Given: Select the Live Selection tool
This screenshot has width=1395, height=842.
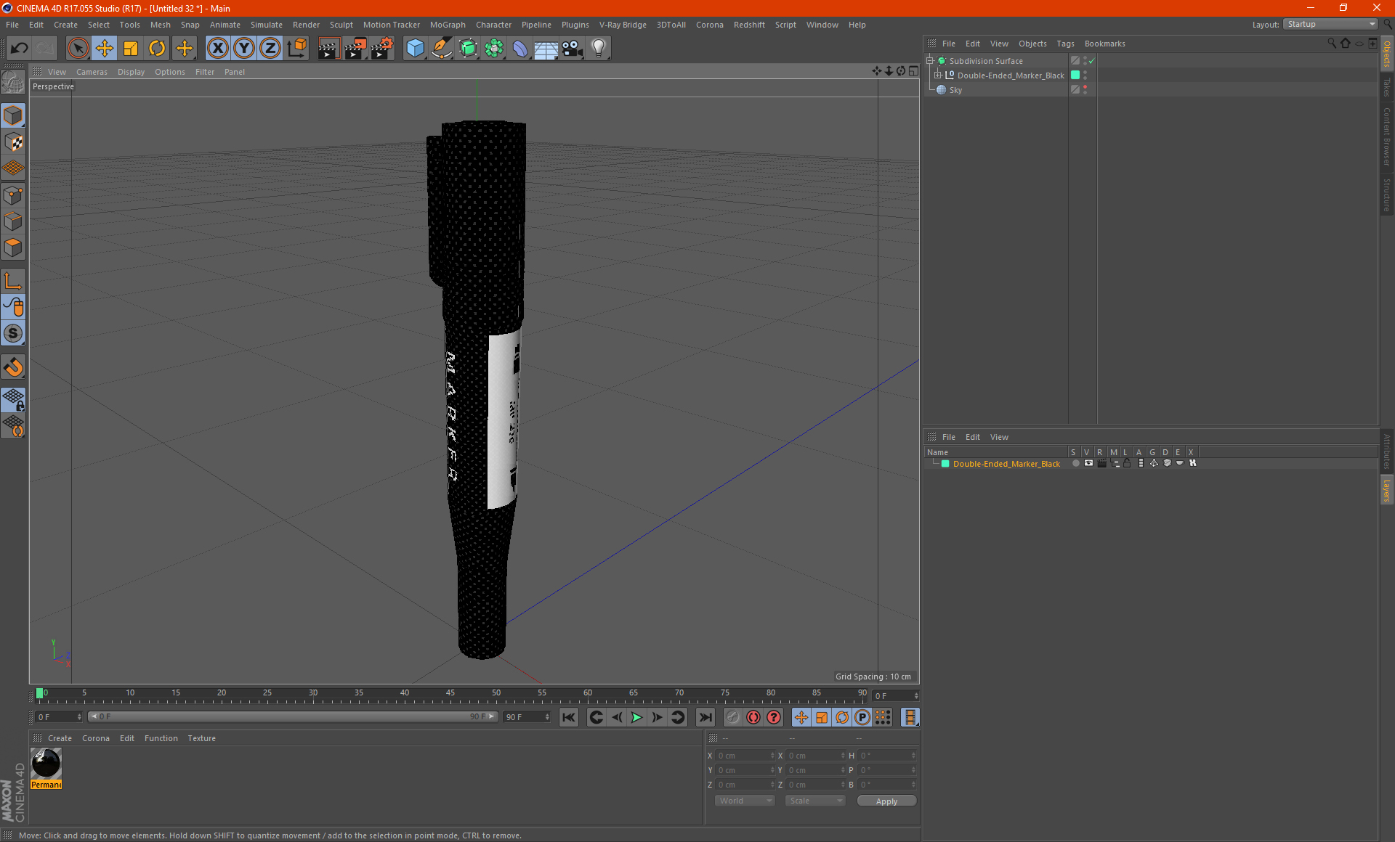Looking at the screenshot, I should [x=78, y=49].
